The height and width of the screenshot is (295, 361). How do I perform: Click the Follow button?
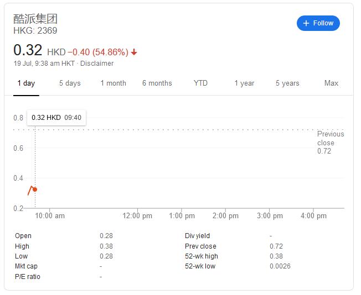[318, 23]
